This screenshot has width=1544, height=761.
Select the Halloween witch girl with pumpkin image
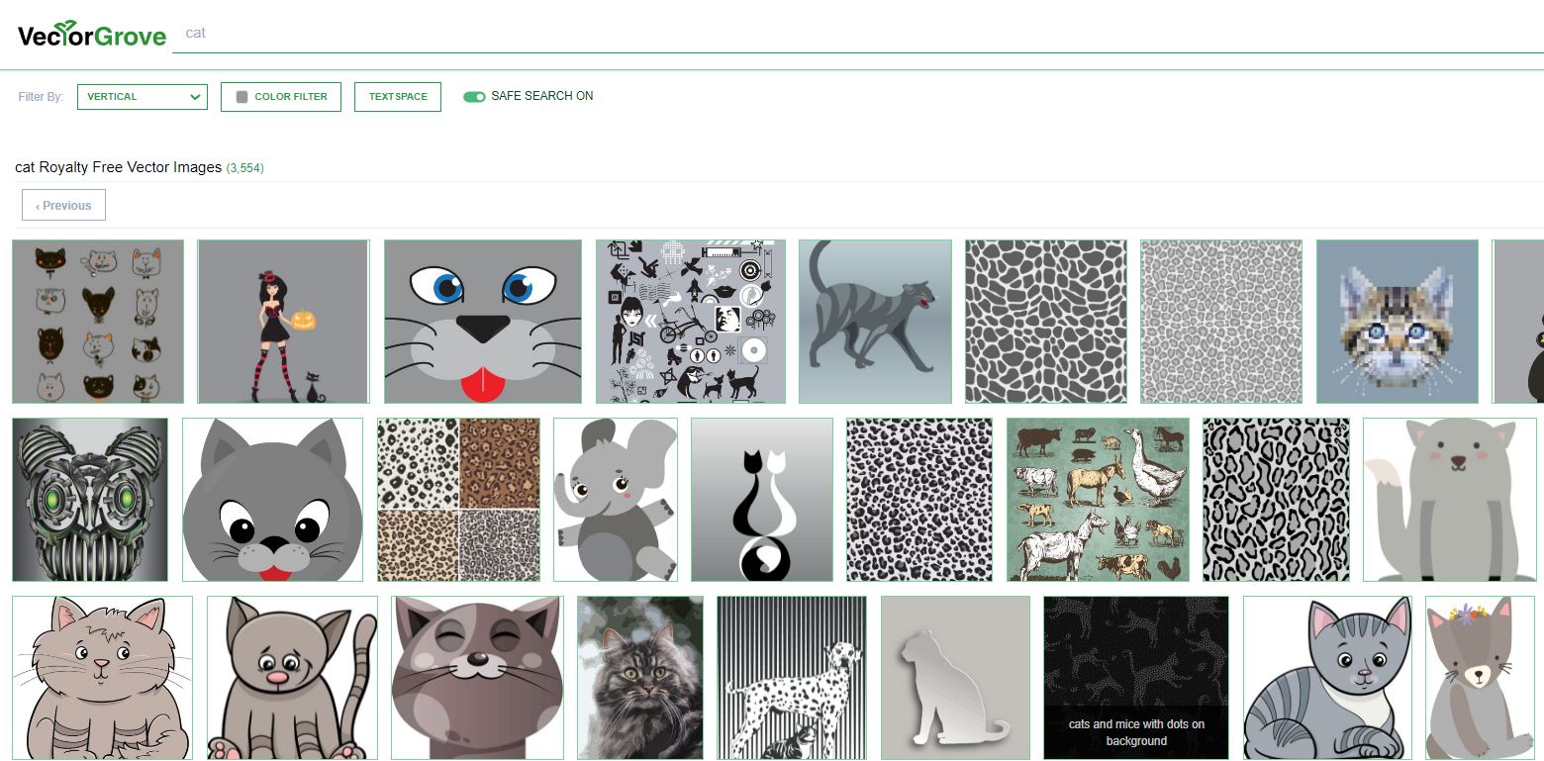[283, 322]
